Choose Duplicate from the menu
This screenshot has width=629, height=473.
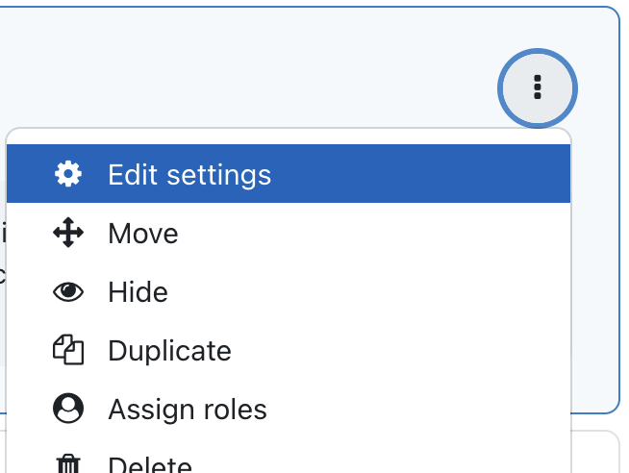coord(289,350)
